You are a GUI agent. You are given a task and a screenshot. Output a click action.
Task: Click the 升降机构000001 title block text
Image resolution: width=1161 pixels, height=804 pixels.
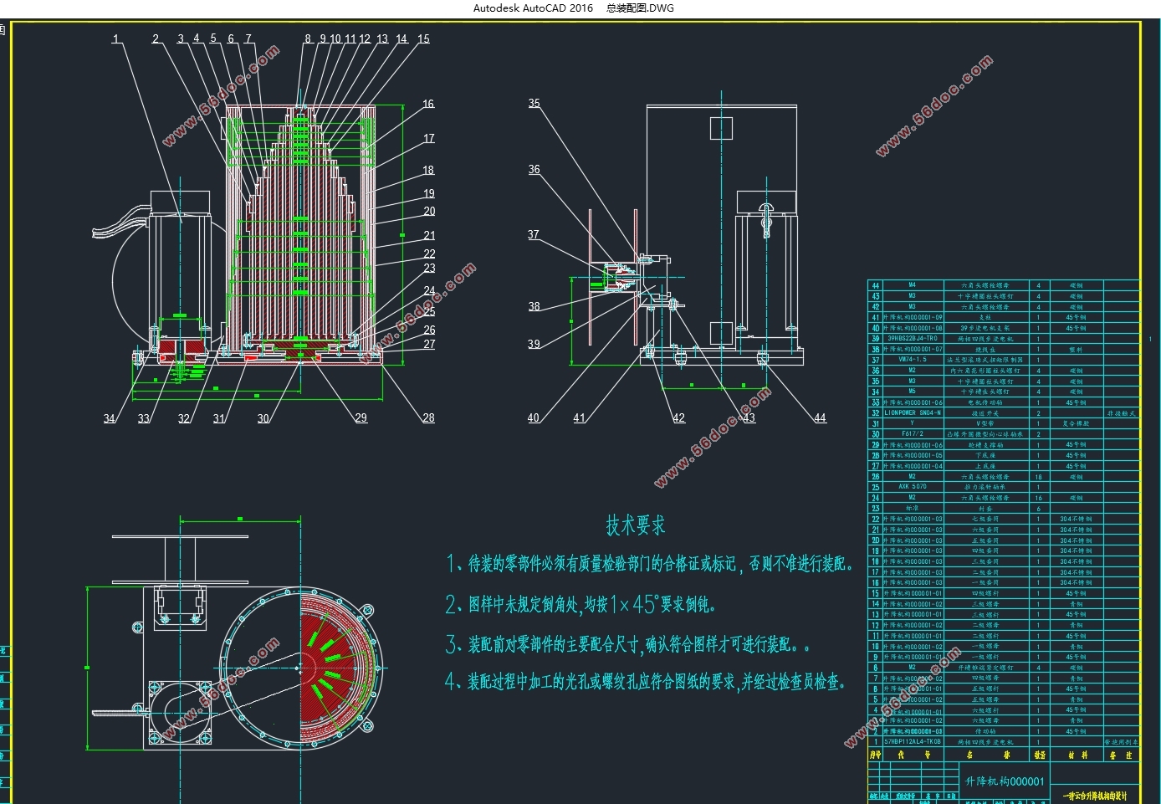[1005, 781]
